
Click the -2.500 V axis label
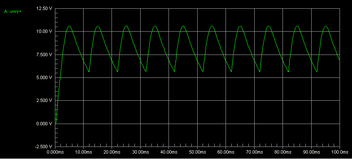pos(44,147)
